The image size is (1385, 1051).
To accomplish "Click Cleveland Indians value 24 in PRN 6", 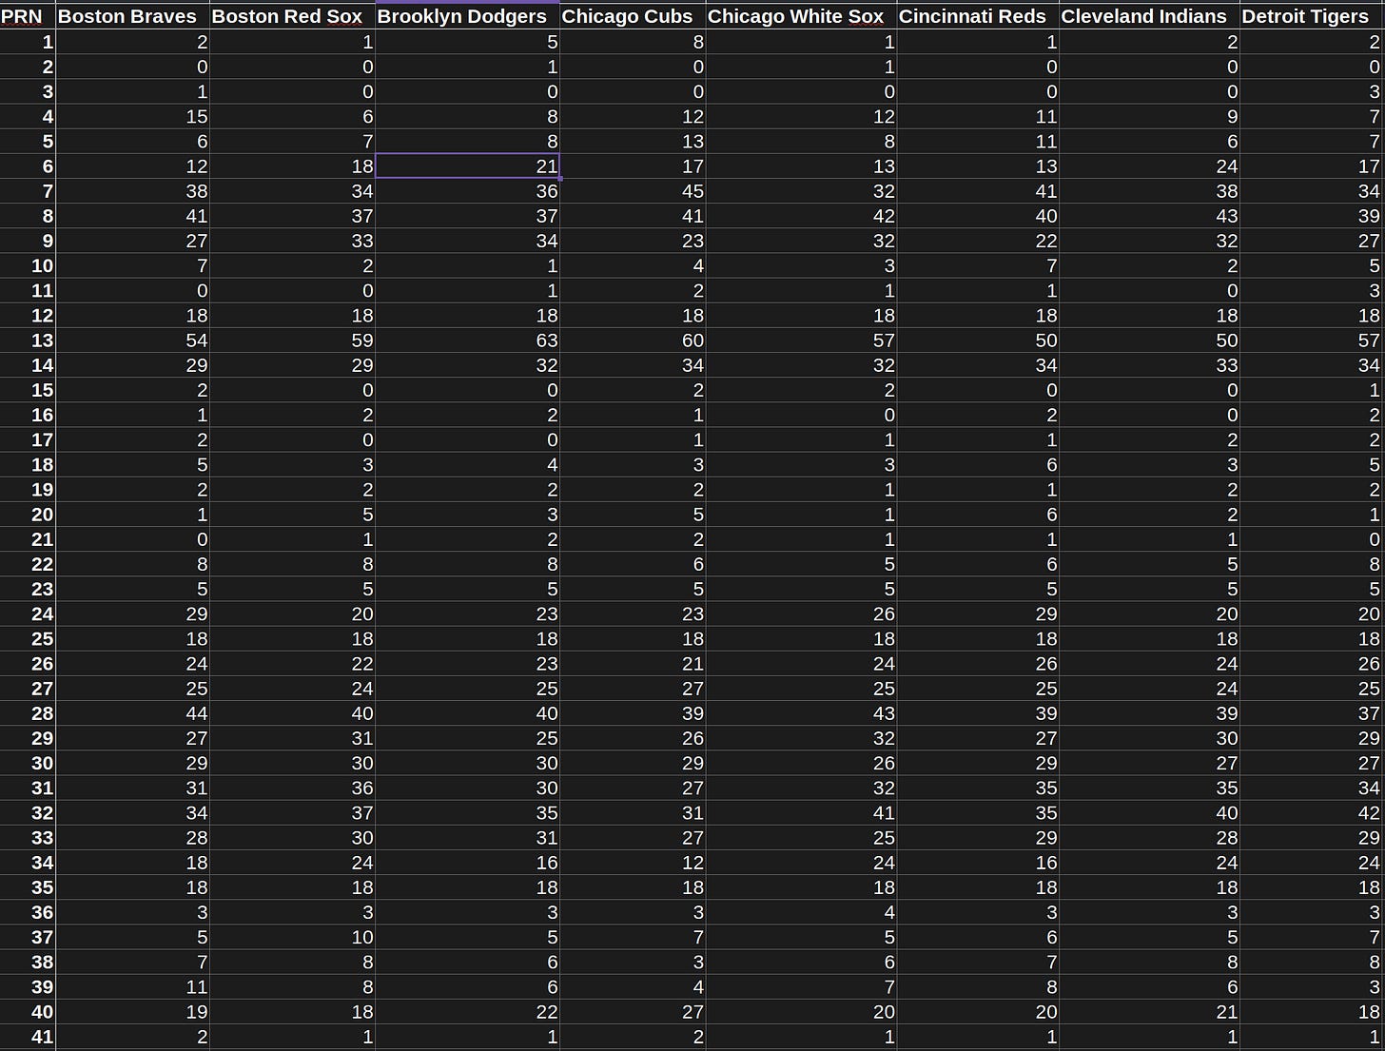I will (1149, 165).
